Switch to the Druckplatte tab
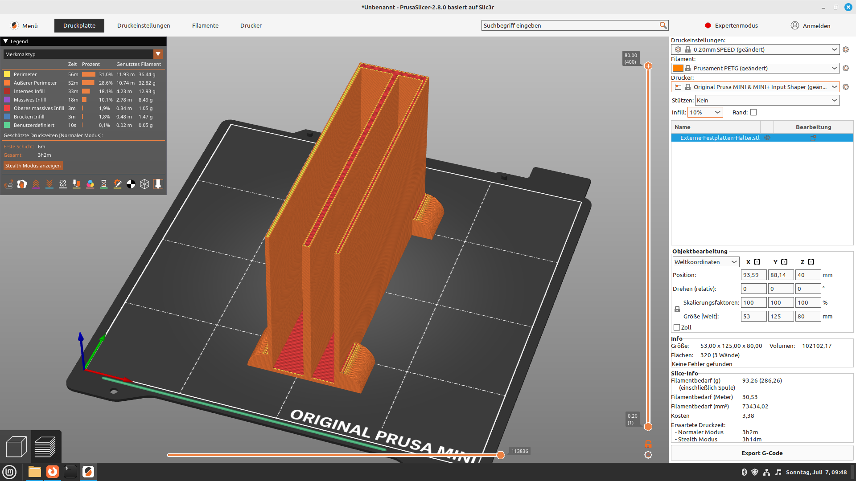856x481 pixels. (x=79, y=25)
